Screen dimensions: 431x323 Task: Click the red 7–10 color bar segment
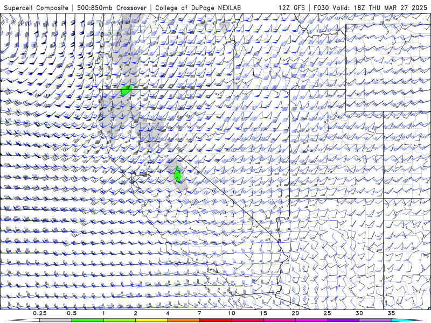pos(215,320)
